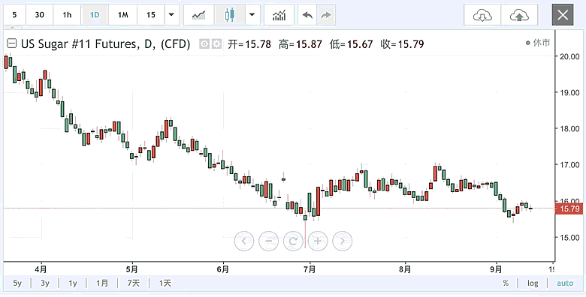Screen dimensions: 586x297
Task: Set the range to 1月
Action: pos(102,283)
